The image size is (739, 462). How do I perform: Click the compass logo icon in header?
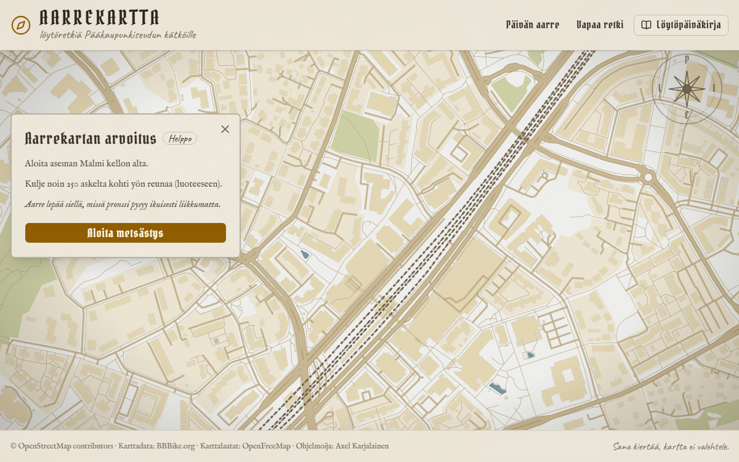21,25
